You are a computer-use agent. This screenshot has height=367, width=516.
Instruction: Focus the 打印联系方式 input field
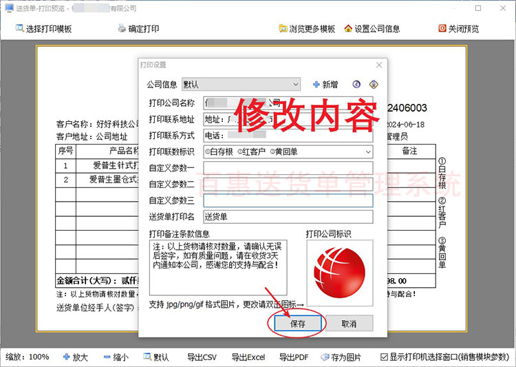pyautogui.click(x=288, y=136)
